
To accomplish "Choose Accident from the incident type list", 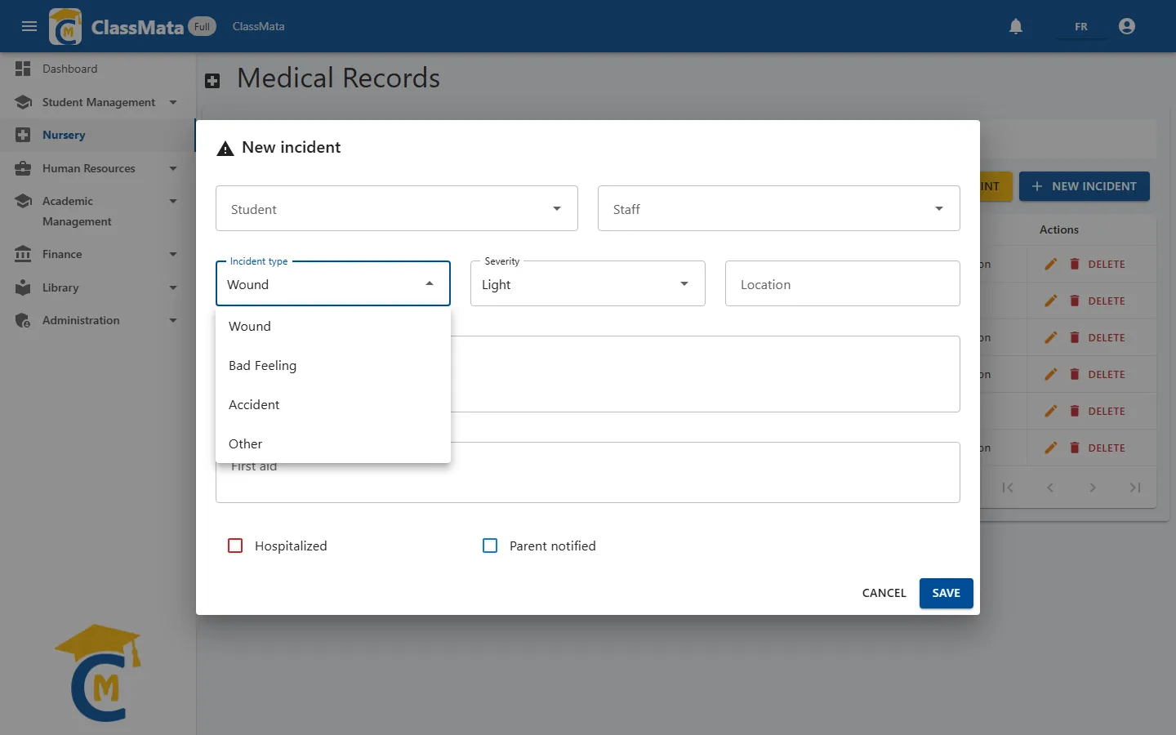I will (333, 404).
